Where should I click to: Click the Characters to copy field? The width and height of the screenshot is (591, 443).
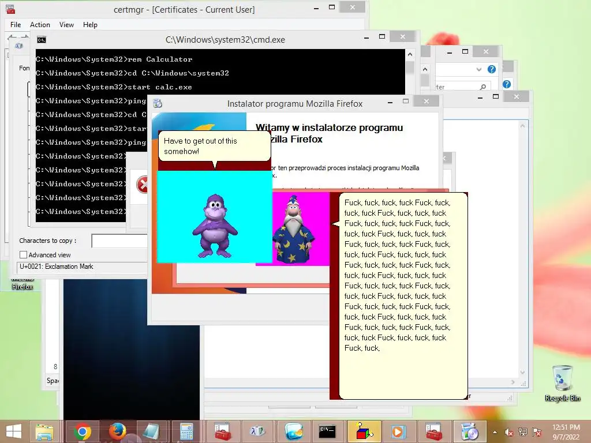[x=119, y=241]
